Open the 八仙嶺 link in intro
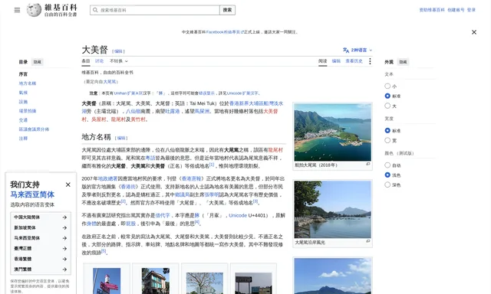The width and height of the screenshot is (491, 294). (x=133, y=111)
